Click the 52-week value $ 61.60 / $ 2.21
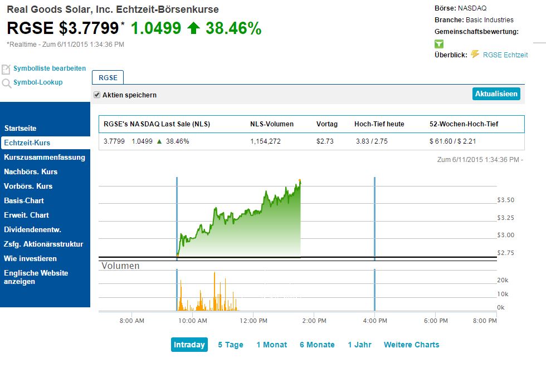The image size is (546, 368). tap(452, 141)
